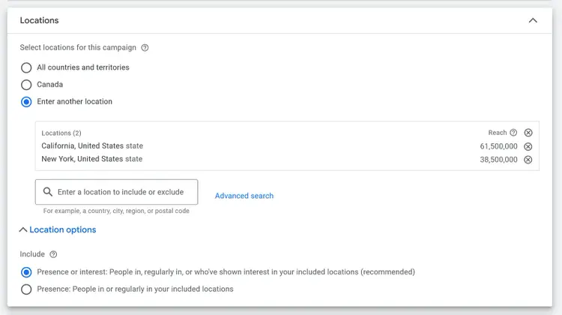Viewport: 562px width, 315px height.
Task: Collapse Location options section
Action: pyautogui.click(x=58, y=229)
